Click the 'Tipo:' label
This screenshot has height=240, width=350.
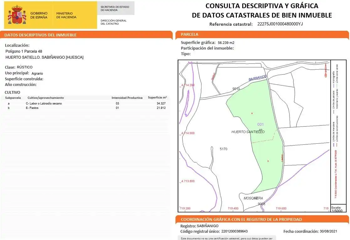[x=186, y=54]
